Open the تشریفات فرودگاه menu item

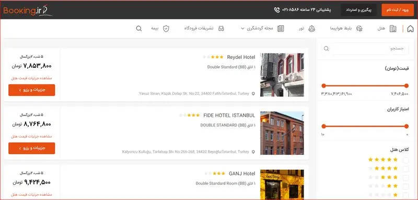coord(199,29)
